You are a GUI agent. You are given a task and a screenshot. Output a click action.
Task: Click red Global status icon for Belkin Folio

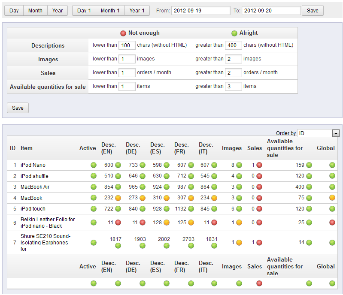click(332, 223)
